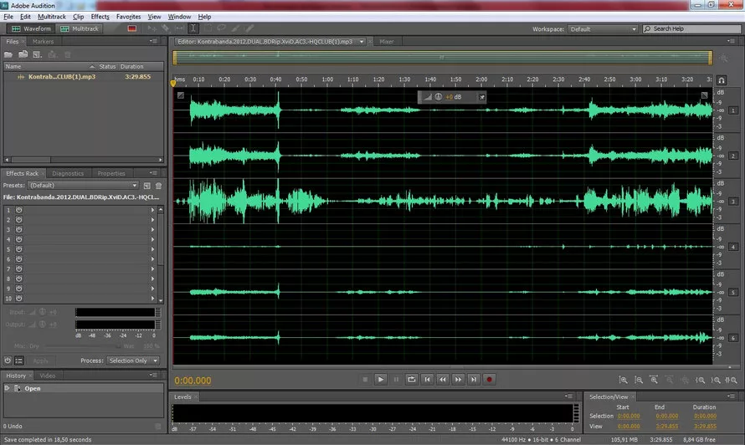745x445 pixels.
Task: Sort files by Name column header
Action: pyautogui.click(x=50, y=66)
